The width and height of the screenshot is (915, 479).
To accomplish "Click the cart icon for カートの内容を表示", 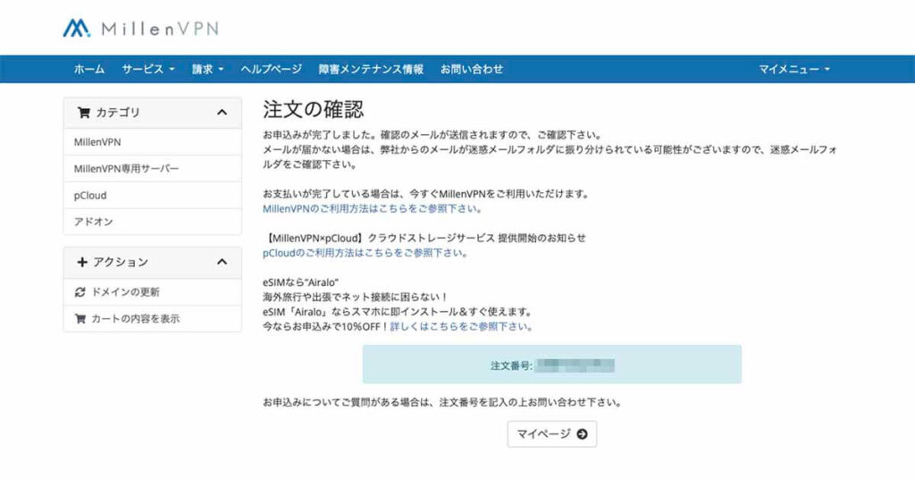I will pos(80,318).
